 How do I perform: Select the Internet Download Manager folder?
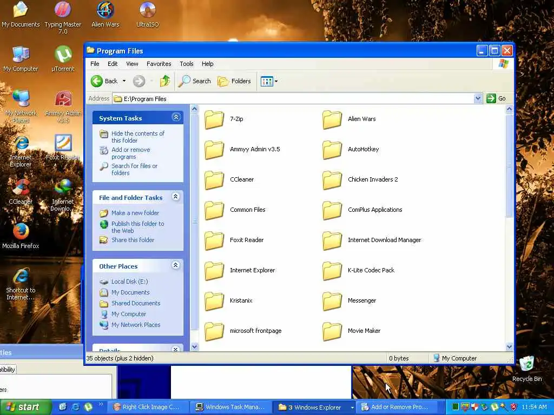tap(372, 240)
